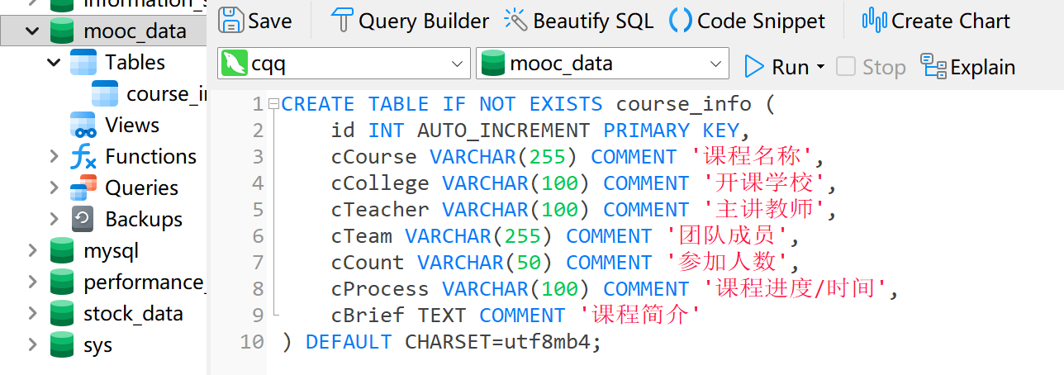Open the Run options dropdown arrow

click(x=820, y=67)
